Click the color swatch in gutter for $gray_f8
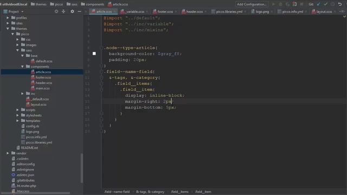This screenshot has height=195, width=347. pyautogui.click(x=94, y=54)
